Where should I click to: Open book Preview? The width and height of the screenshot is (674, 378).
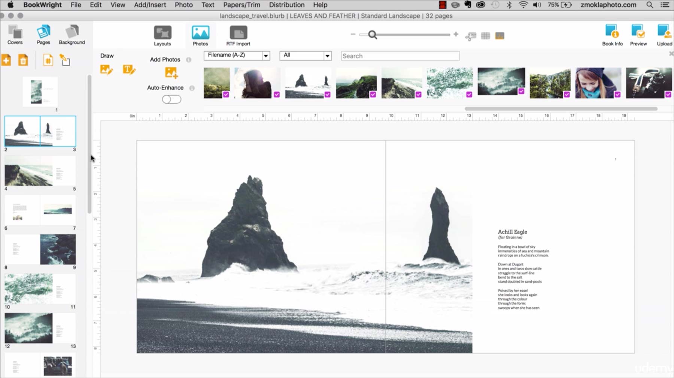click(638, 35)
